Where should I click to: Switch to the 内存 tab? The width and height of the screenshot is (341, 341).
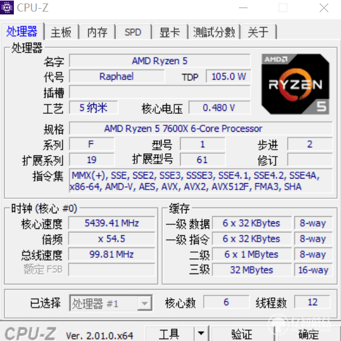(97, 32)
